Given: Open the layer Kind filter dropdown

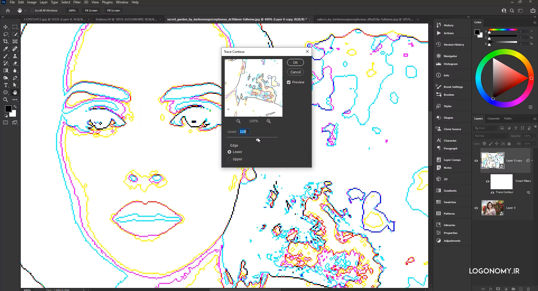Looking at the screenshot, I should click(x=485, y=128).
